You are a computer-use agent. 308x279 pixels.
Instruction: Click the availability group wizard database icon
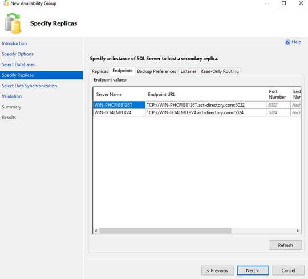(x=13, y=23)
